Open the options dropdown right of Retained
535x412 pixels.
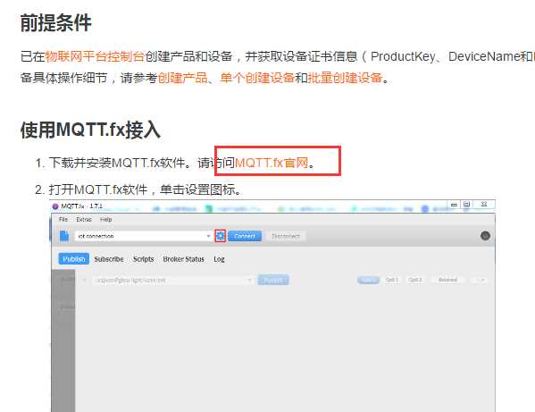[x=479, y=281]
